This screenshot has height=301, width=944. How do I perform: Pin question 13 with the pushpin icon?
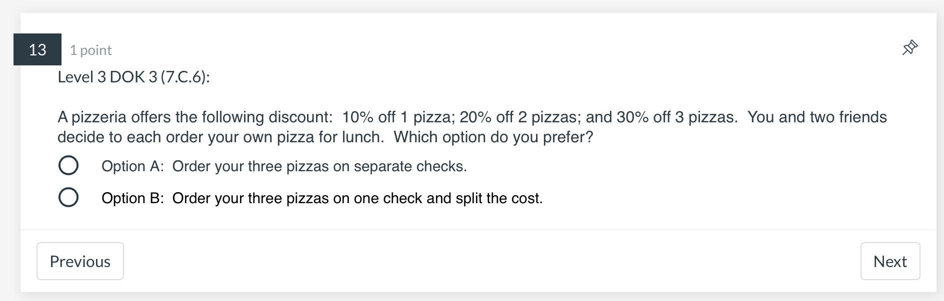[x=909, y=48]
